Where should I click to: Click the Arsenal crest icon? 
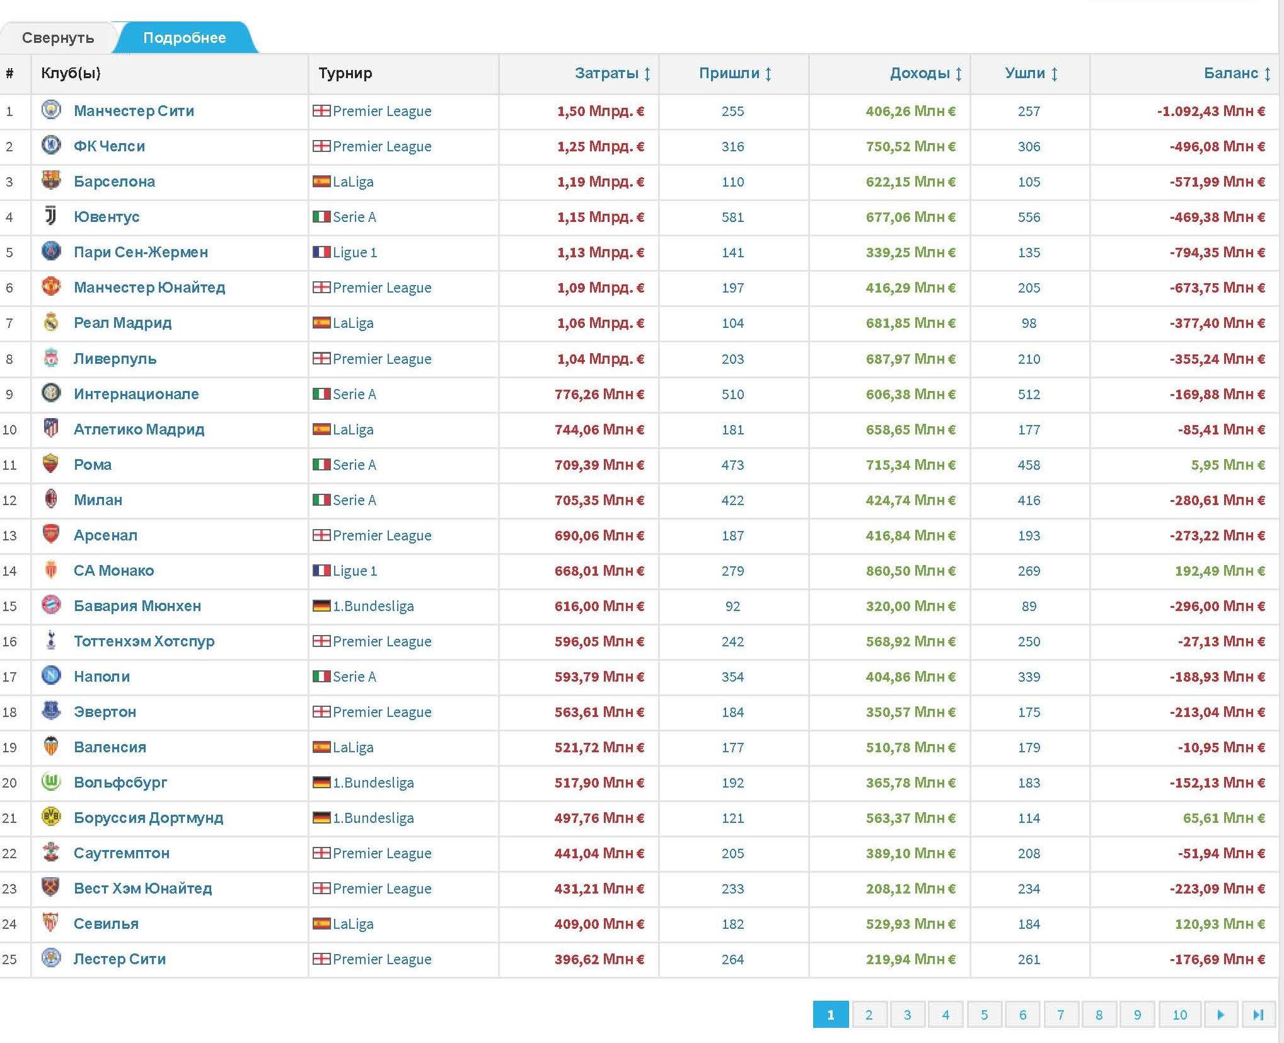click(51, 535)
